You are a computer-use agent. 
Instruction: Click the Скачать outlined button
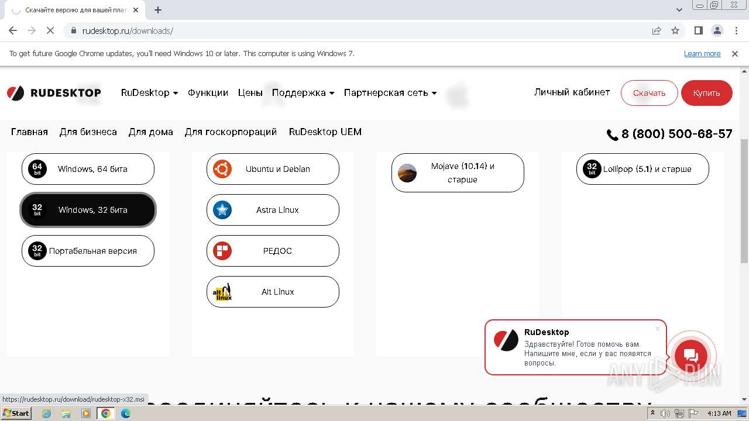[x=649, y=93]
